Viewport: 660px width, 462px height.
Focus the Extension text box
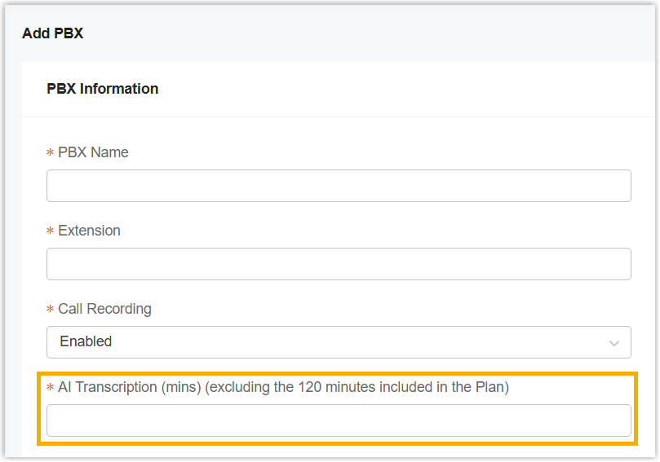pos(339,264)
